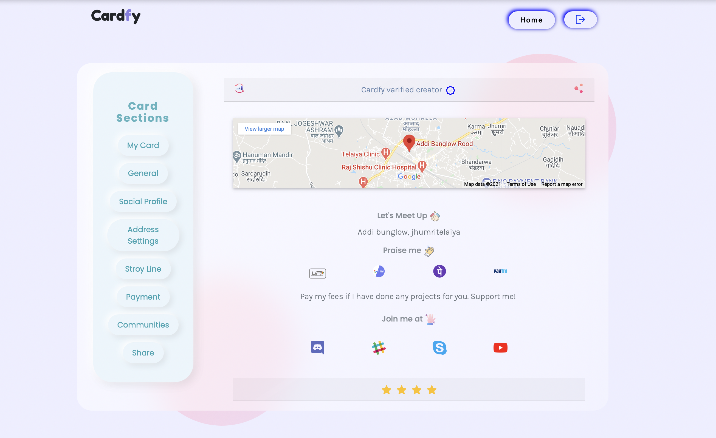Click the blue verified badge icon

pos(450,90)
